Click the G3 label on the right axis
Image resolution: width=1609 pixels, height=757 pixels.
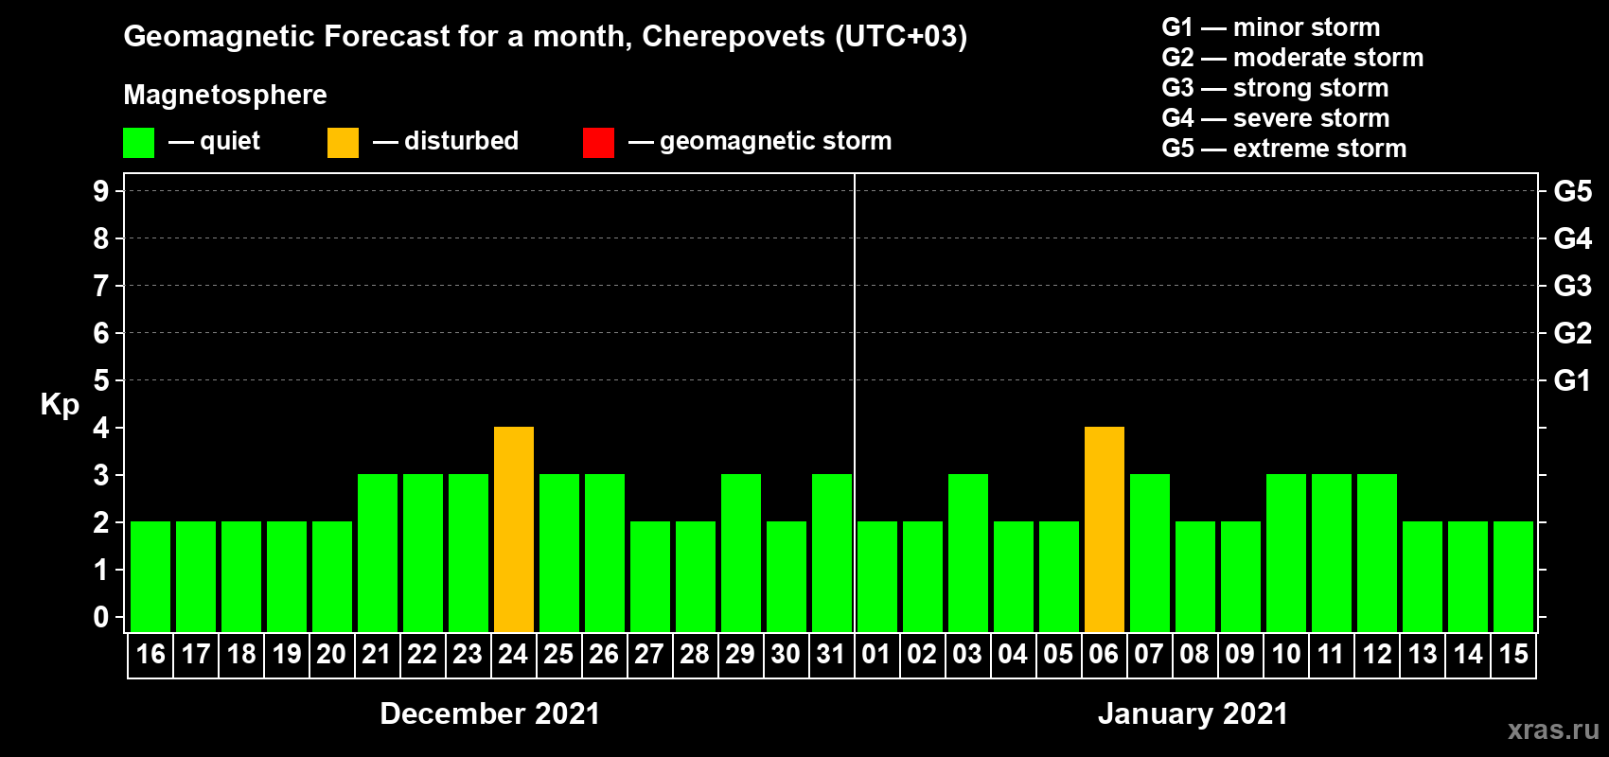tap(1573, 286)
